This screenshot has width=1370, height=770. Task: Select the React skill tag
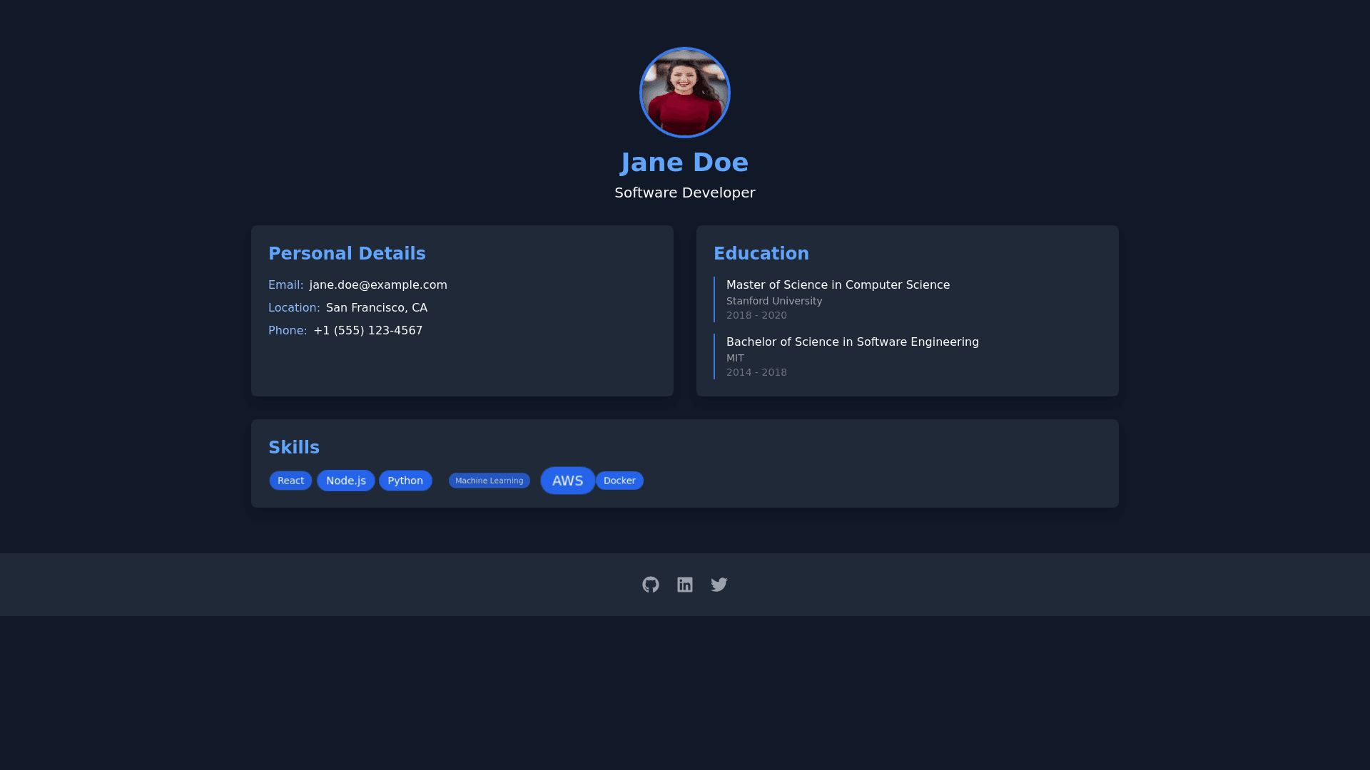pos(290,481)
